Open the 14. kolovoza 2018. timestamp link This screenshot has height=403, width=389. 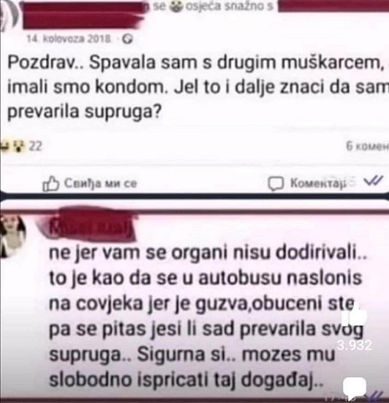(69, 39)
